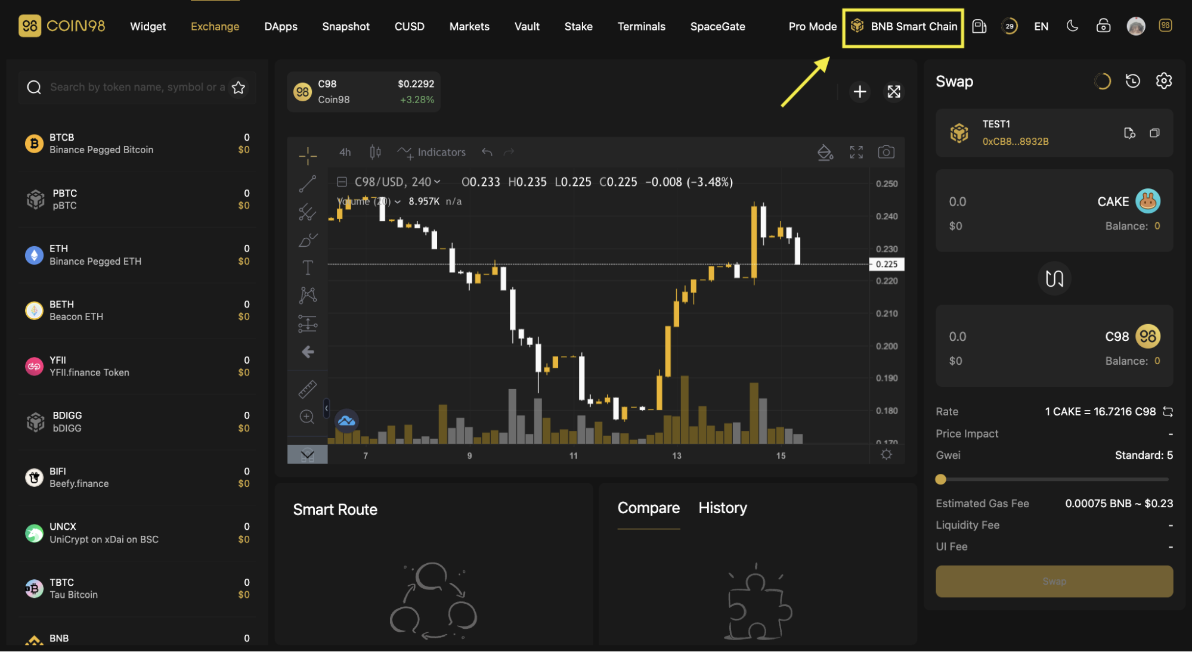
Task: Open swap transaction history clock icon
Action: (1132, 81)
